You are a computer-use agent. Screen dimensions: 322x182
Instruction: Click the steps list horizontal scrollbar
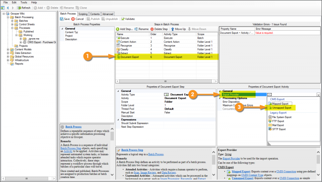[167, 81]
